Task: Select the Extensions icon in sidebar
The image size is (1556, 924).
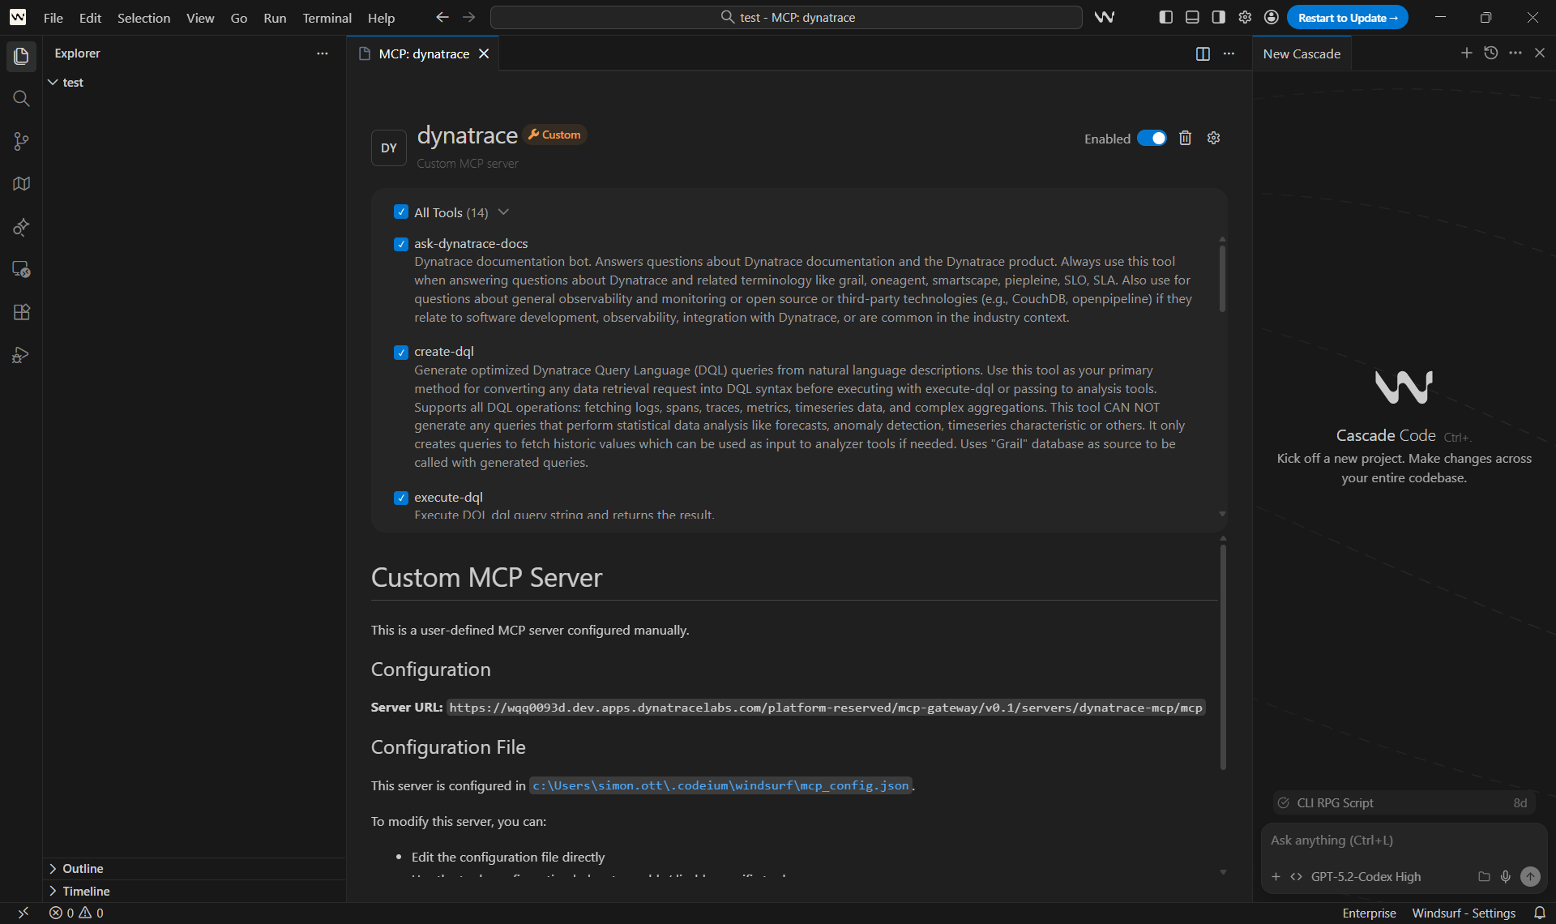Action: point(21,312)
